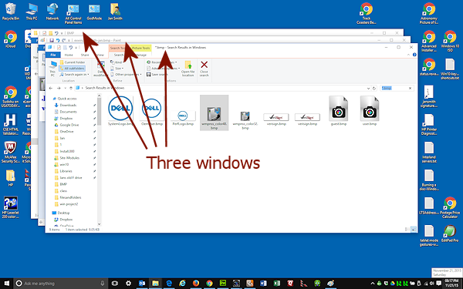Select wmpnss_color32.bmp thumbnail
Image resolution: width=463 pixels, height=289 pixels.
point(245,119)
